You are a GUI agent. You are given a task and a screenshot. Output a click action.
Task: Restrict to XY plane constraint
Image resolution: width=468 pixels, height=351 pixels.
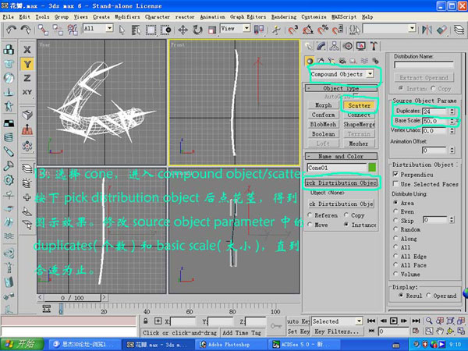(x=27, y=92)
